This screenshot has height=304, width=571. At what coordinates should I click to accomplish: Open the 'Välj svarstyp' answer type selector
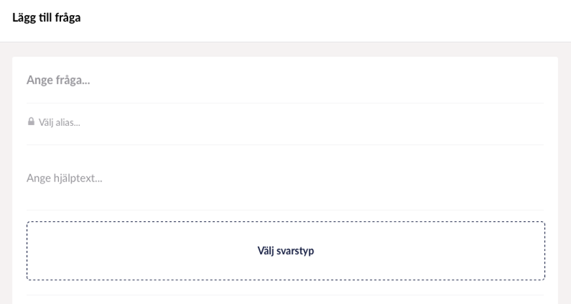click(285, 251)
